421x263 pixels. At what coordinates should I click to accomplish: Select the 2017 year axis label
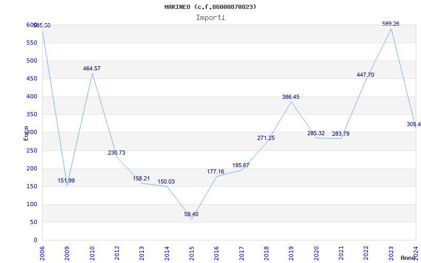(x=242, y=253)
